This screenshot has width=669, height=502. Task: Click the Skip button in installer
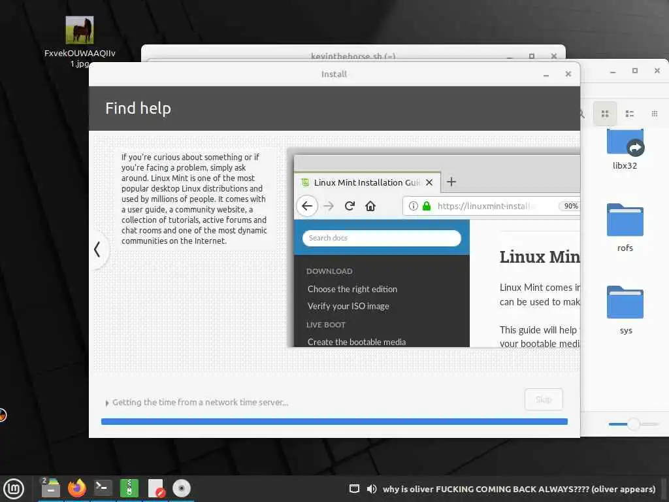[544, 399]
